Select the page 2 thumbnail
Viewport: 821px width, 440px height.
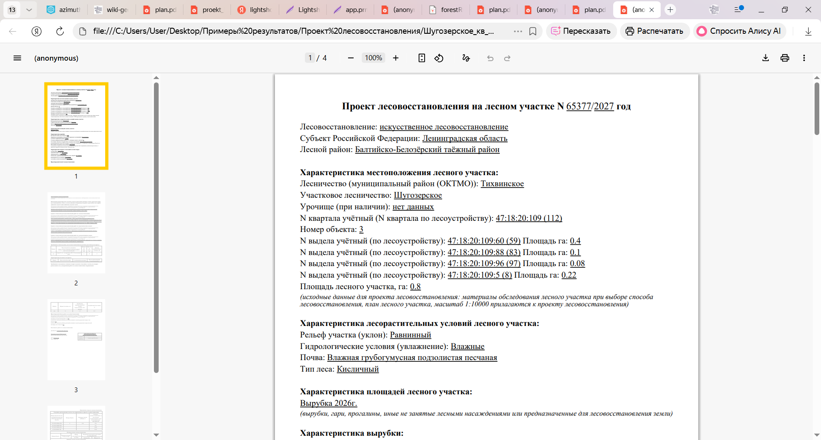click(x=76, y=233)
